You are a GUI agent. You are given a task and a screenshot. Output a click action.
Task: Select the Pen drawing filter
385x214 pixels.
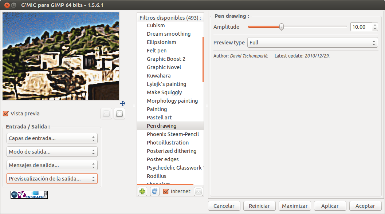170,126
